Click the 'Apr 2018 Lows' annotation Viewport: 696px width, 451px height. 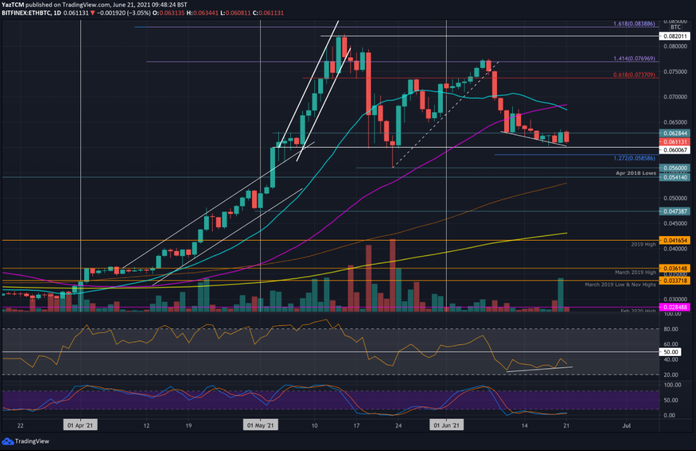(x=636, y=173)
